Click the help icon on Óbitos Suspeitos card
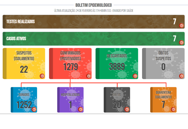The width and height of the screenshot is (188, 129). 181,76
